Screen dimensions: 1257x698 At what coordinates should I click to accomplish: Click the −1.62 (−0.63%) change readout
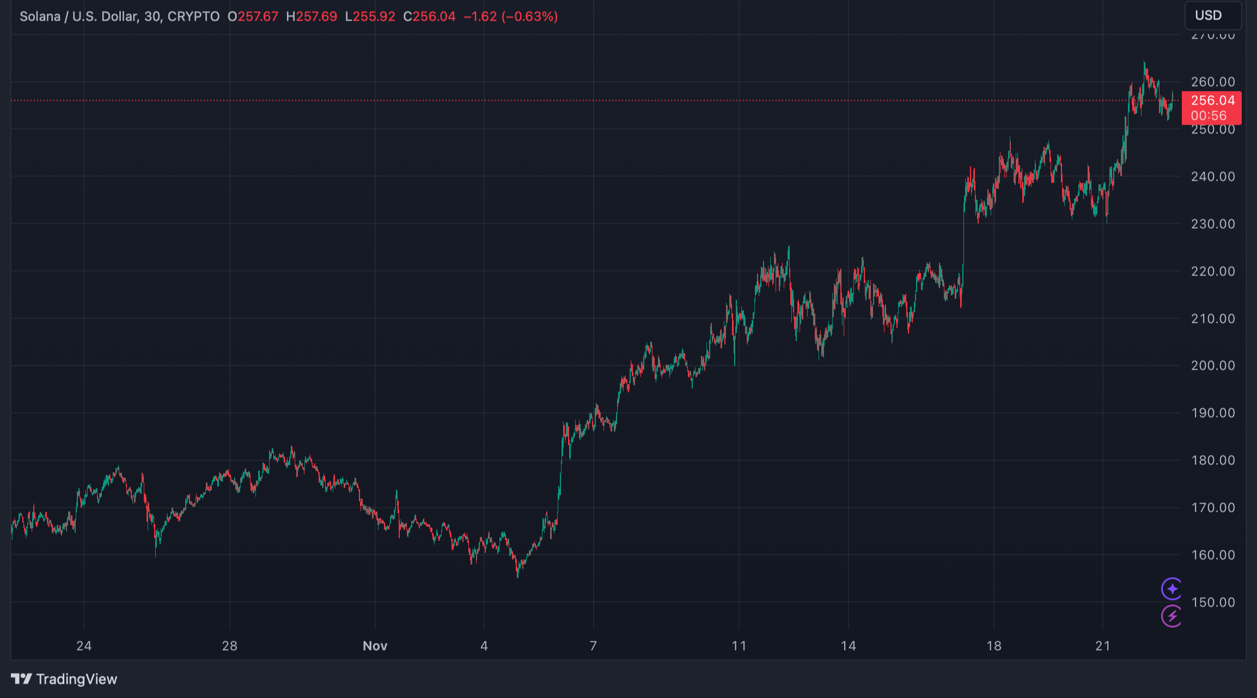pos(510,16)
